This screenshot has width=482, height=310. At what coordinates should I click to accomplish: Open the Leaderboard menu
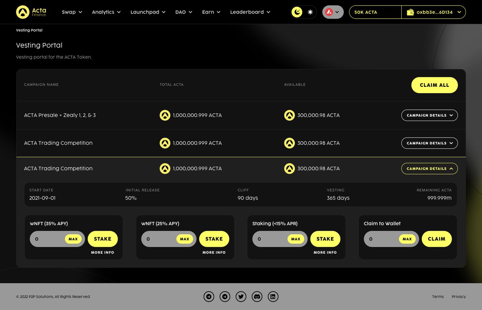point(250,12)
